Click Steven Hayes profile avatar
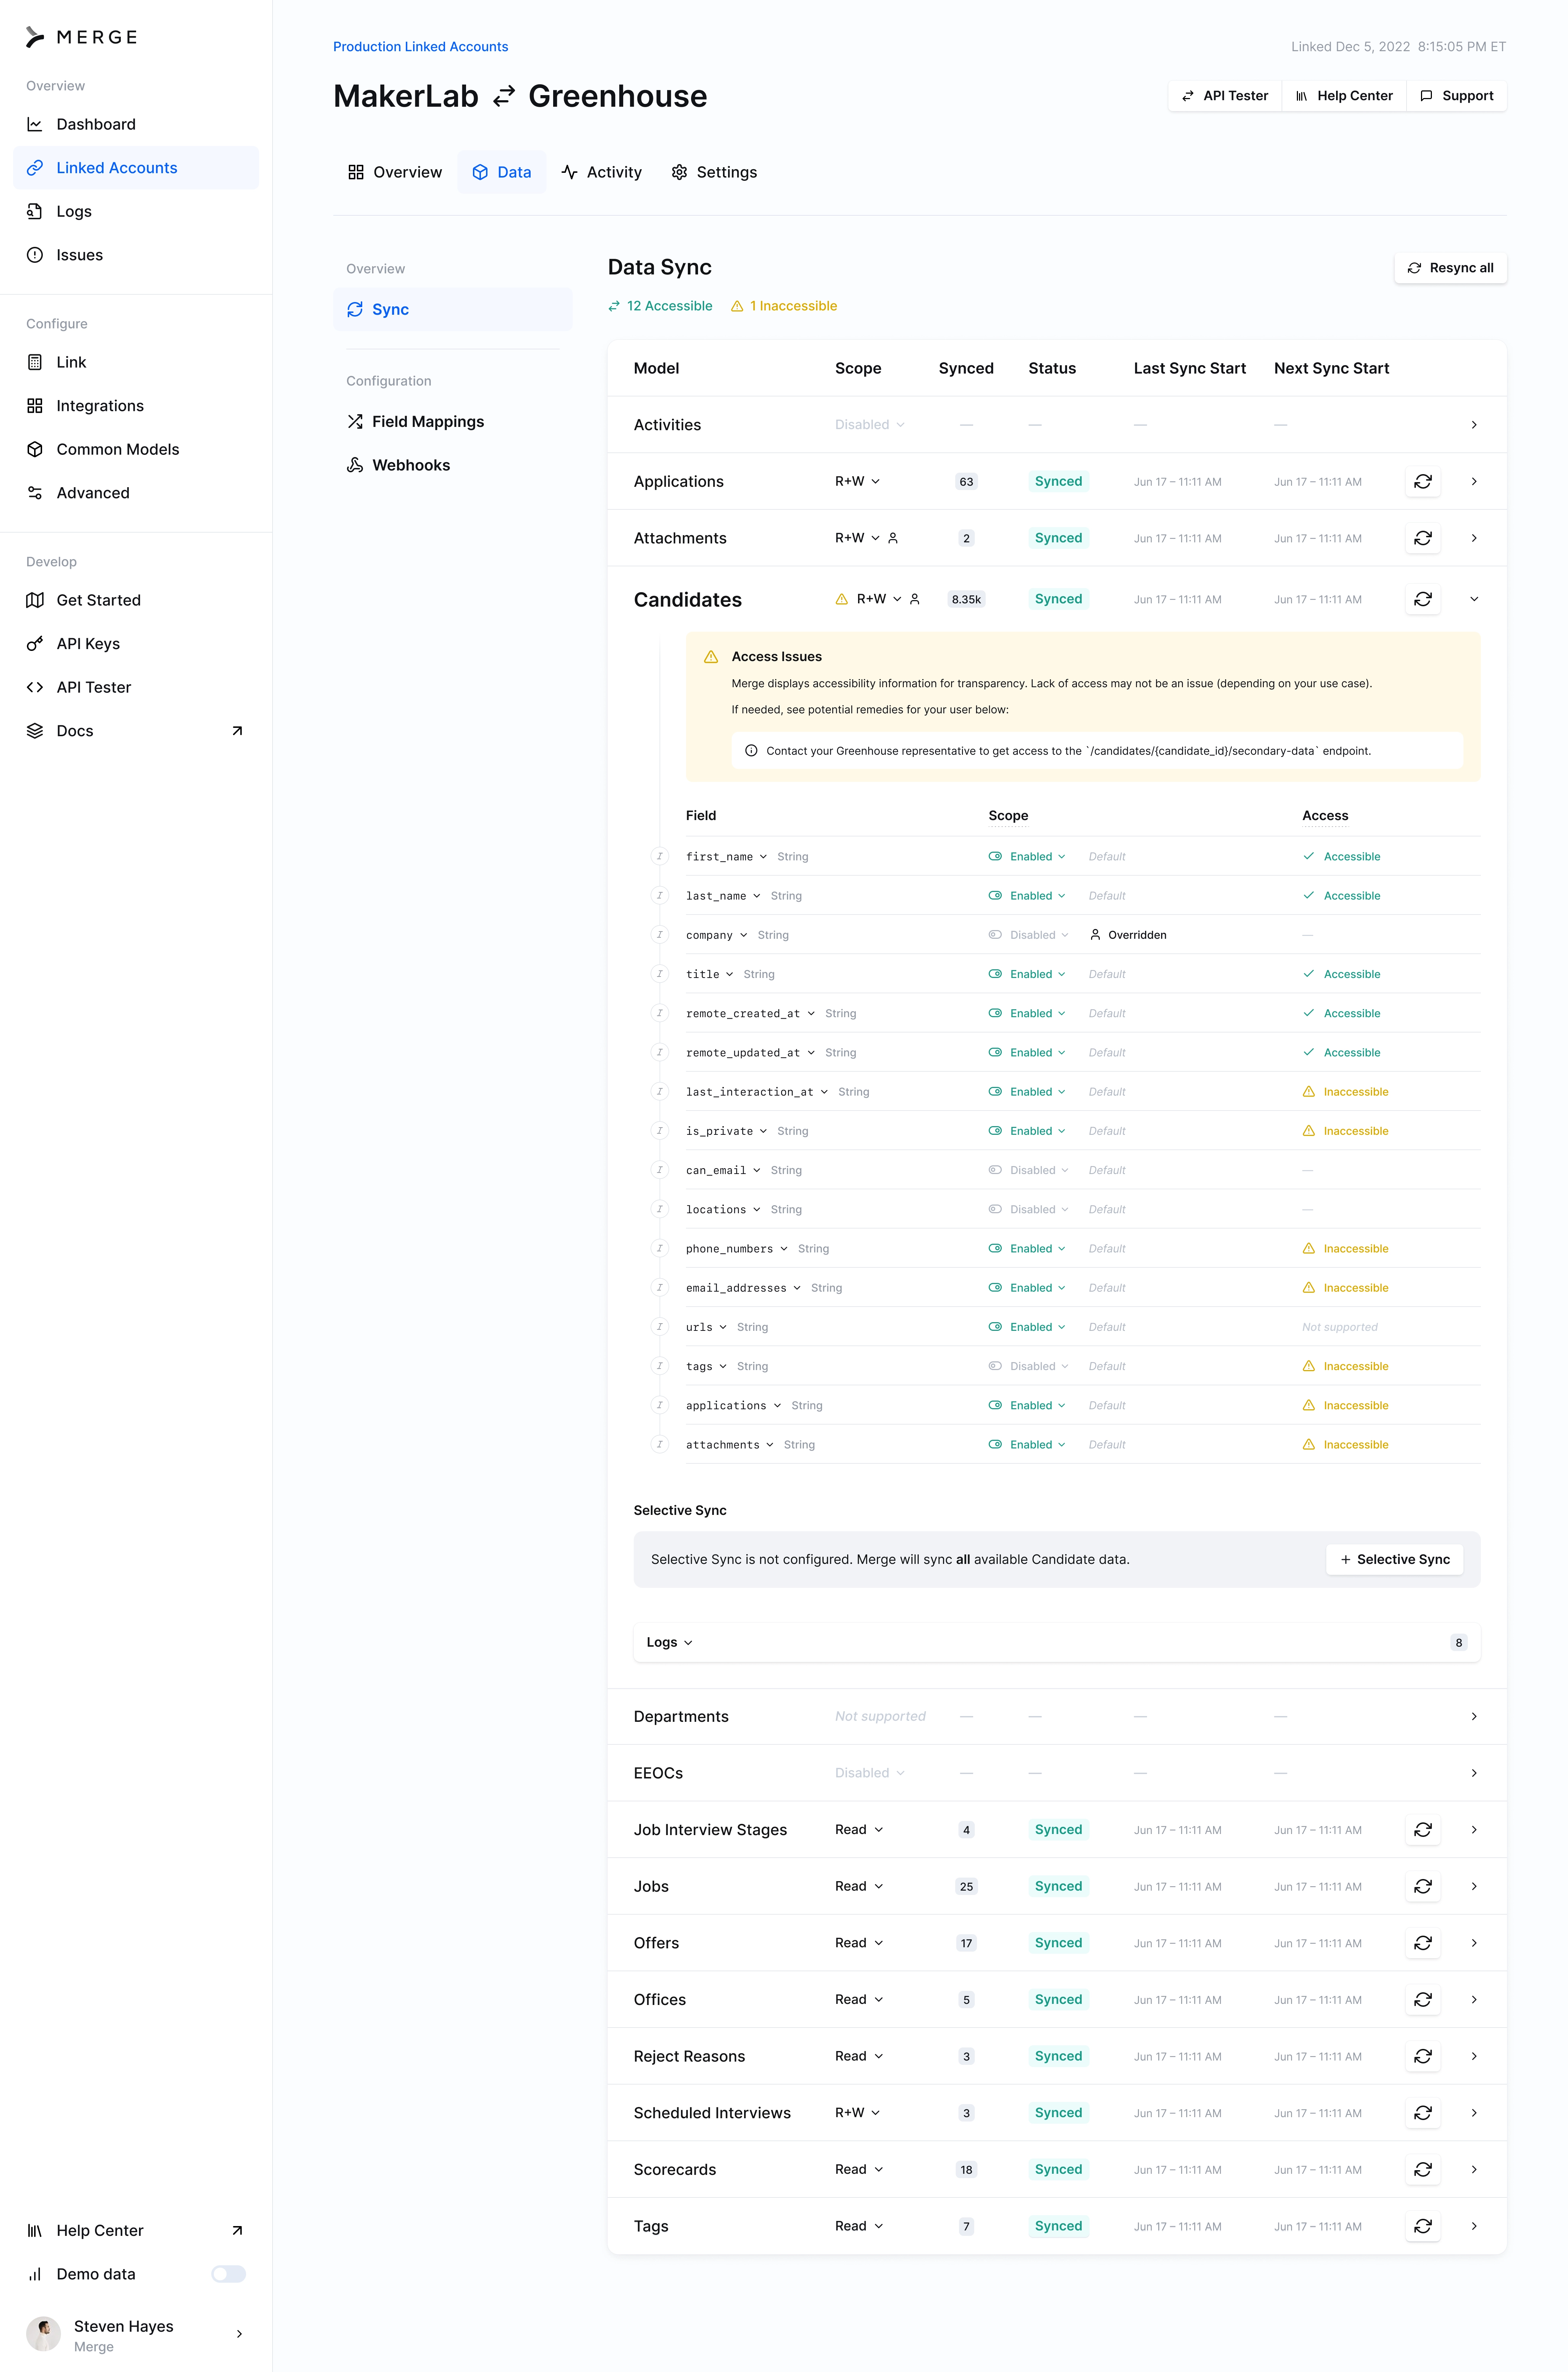 pyautogui.click(x=43, y=2334)
